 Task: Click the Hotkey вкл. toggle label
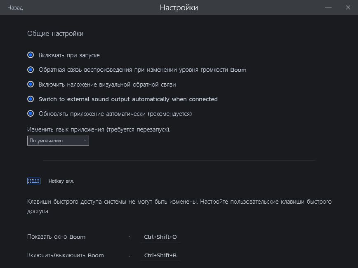click(61, 181)
